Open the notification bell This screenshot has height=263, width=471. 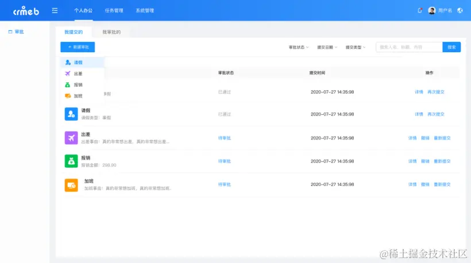(x=420, y=10)
